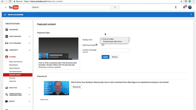This screenshot has height=110, width=196.
Task: Click the Translations icon
Action: pos(7,94)
